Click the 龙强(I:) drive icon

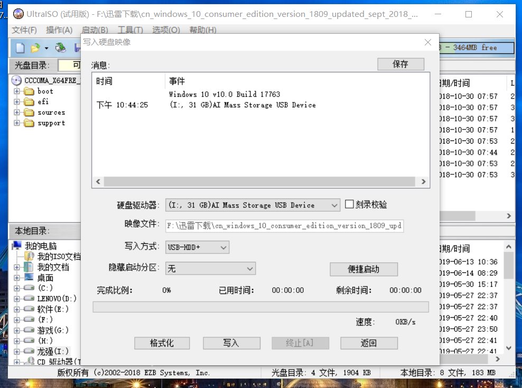click(x=29, y=351)
